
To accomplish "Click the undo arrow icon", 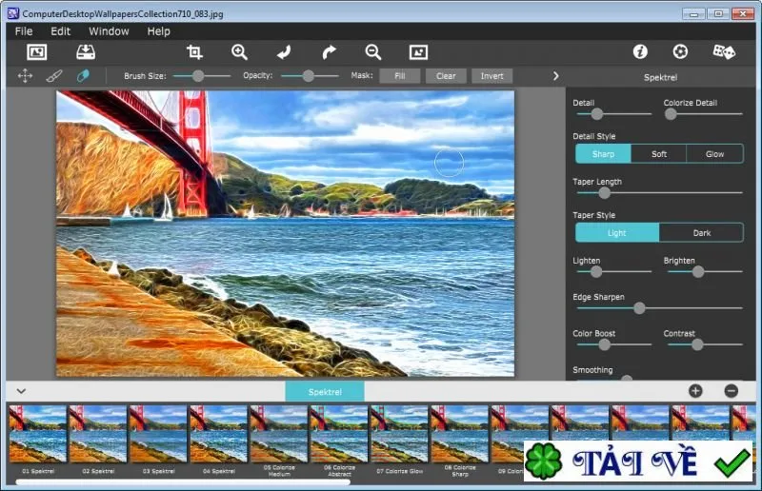I will click(284, 52).
